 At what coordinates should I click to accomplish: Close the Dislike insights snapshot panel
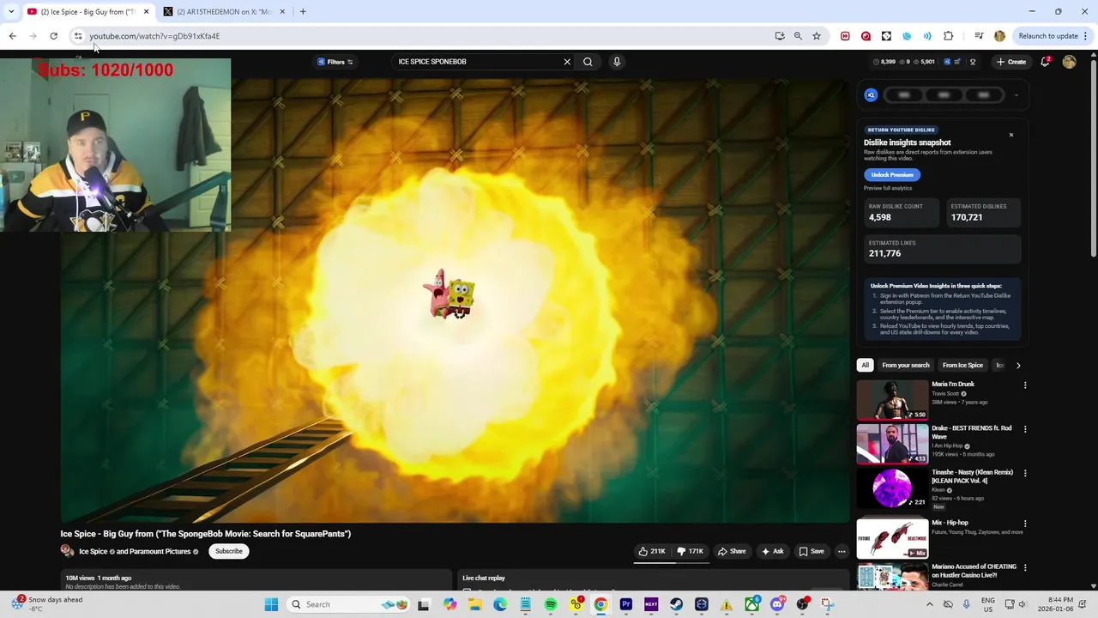(x=1011, y=135)
